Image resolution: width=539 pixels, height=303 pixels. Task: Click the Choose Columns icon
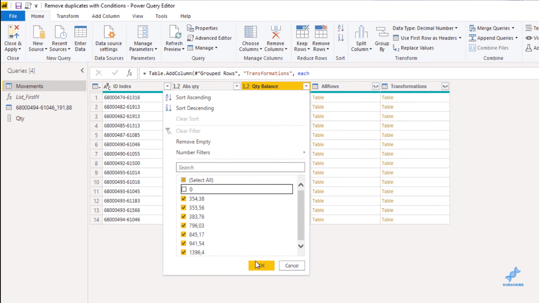pos(251,32)
